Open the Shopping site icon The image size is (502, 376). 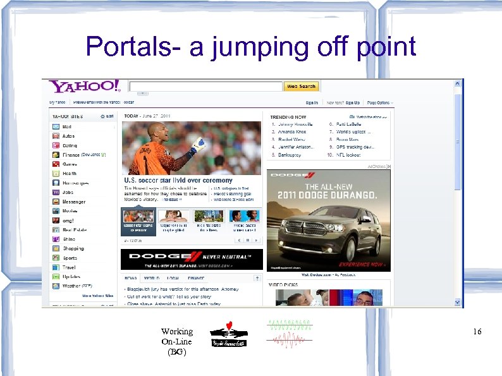56,248
